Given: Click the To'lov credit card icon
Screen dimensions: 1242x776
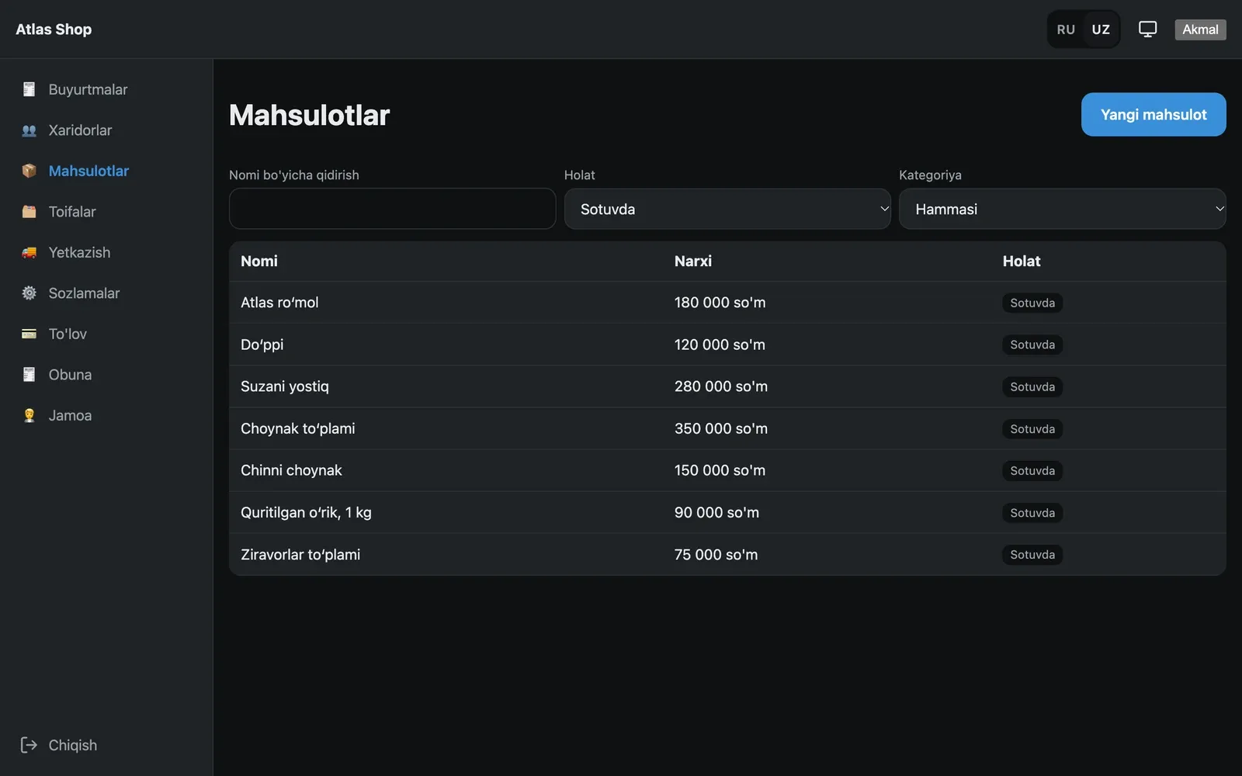Looking at the screenshot, I should coord(29,334).
